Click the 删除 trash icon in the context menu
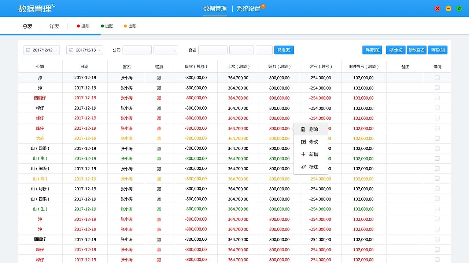 pyautogui.click(x=303, y=129)
